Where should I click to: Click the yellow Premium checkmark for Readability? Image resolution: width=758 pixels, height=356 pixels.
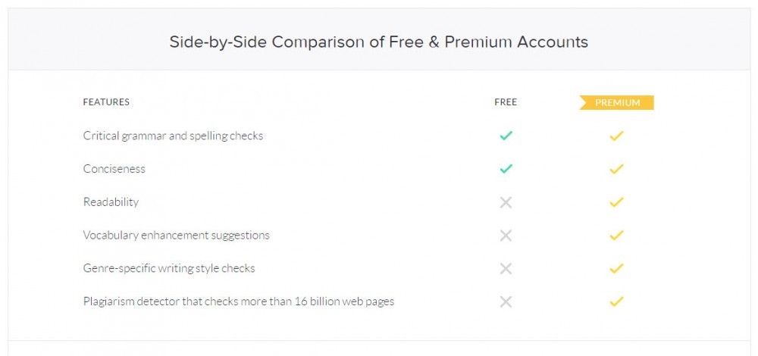point(616,202)
